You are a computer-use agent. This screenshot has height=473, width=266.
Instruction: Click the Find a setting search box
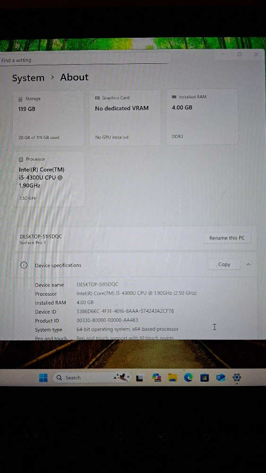point(86,60)
